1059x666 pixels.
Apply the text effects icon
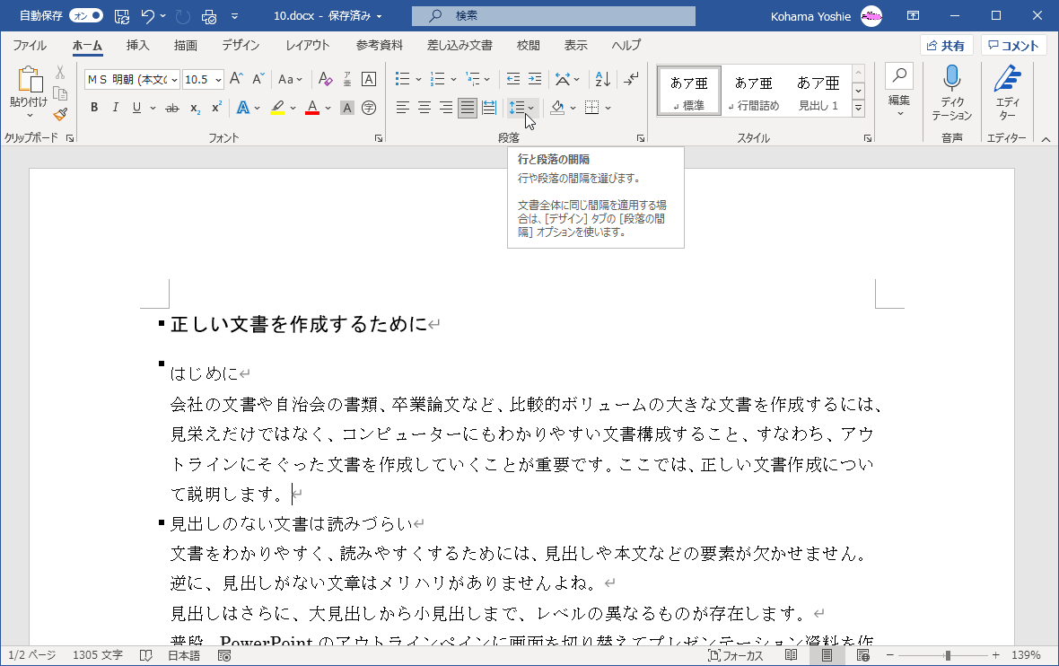[242, 108]
